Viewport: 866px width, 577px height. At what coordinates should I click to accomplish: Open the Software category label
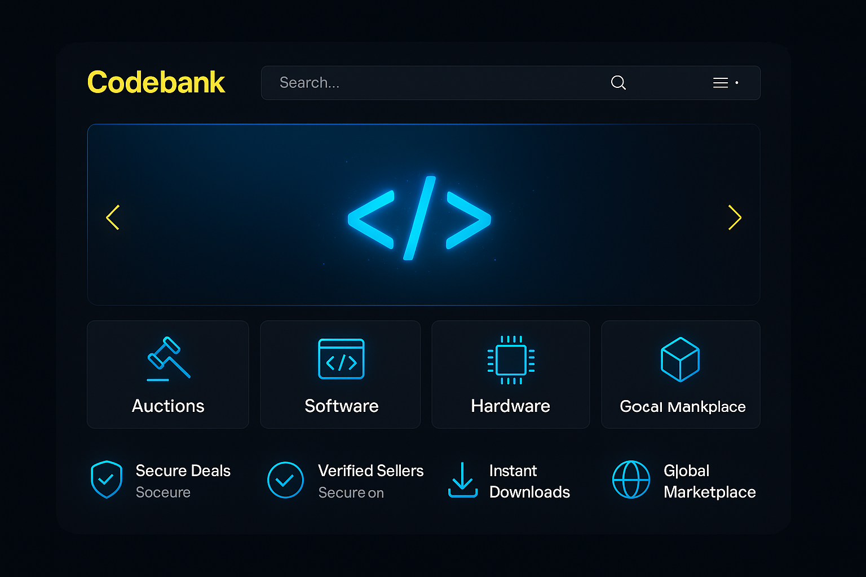[341, 406]
